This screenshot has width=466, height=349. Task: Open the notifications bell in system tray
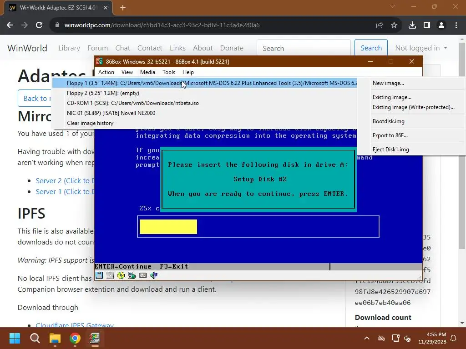point(454,338)
